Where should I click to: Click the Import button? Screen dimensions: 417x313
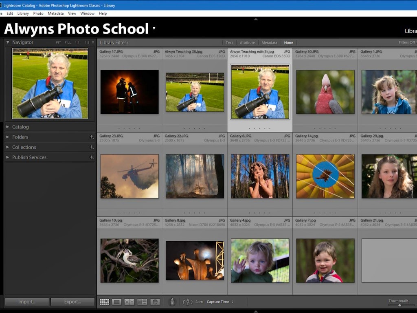(x=27, y=302)
